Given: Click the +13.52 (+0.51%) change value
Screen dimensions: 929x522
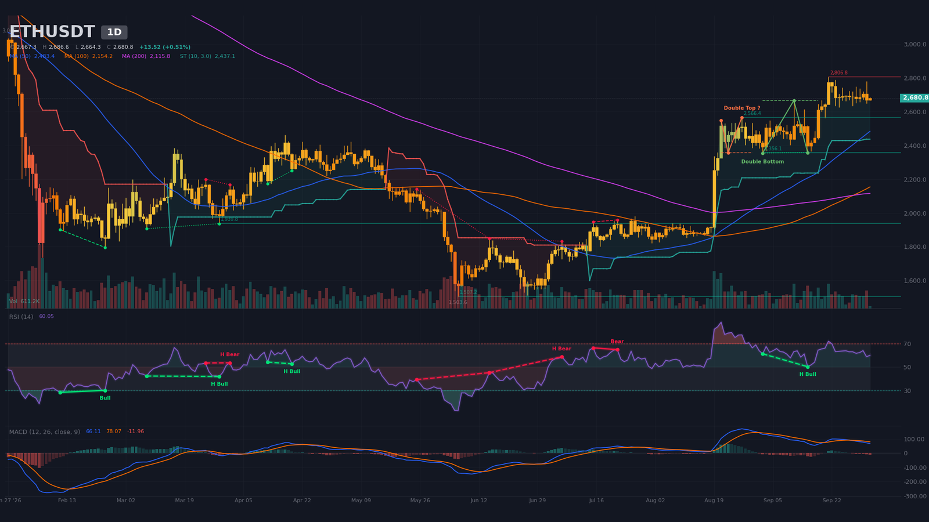Looking at the screenshot, I should pos(165,47).
